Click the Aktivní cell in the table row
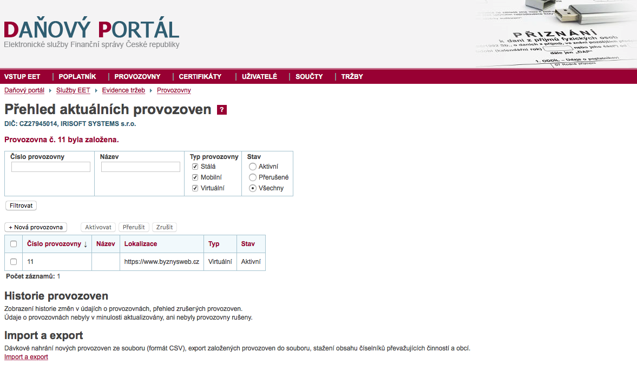This screenshot has width=637, height=371. (251, 262)
